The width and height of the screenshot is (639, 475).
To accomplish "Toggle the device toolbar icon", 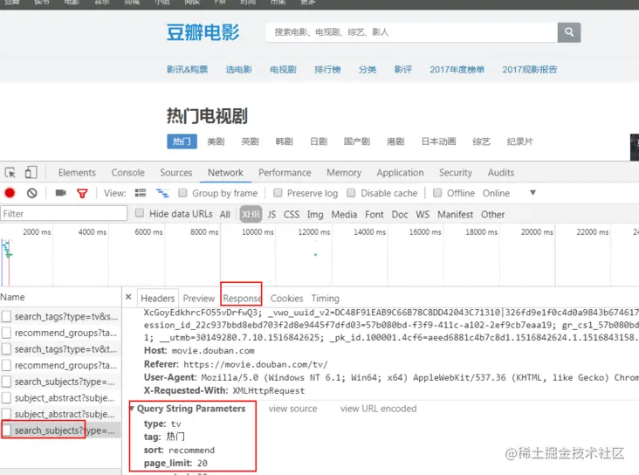I will (31, 173).
